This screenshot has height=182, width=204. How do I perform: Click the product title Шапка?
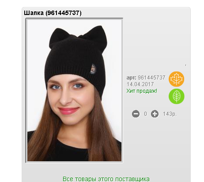coord(34,13)
